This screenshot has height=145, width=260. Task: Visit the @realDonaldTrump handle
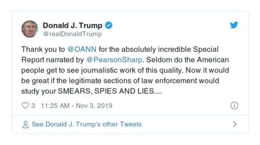(x=72, y=34)
